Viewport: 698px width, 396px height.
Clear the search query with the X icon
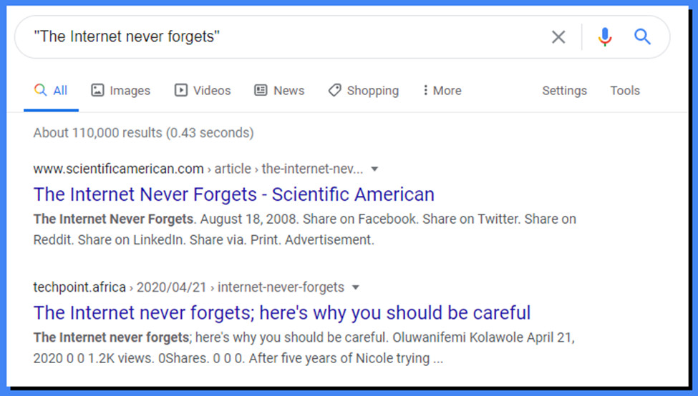(x=558, y=37)
